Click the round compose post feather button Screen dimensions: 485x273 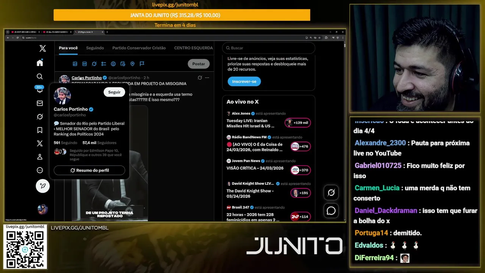42,186
